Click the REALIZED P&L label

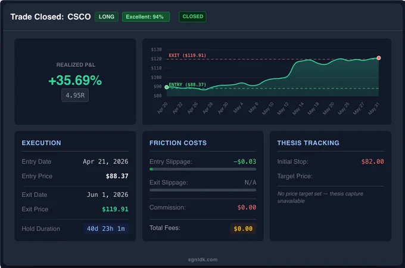coord(76,65)
